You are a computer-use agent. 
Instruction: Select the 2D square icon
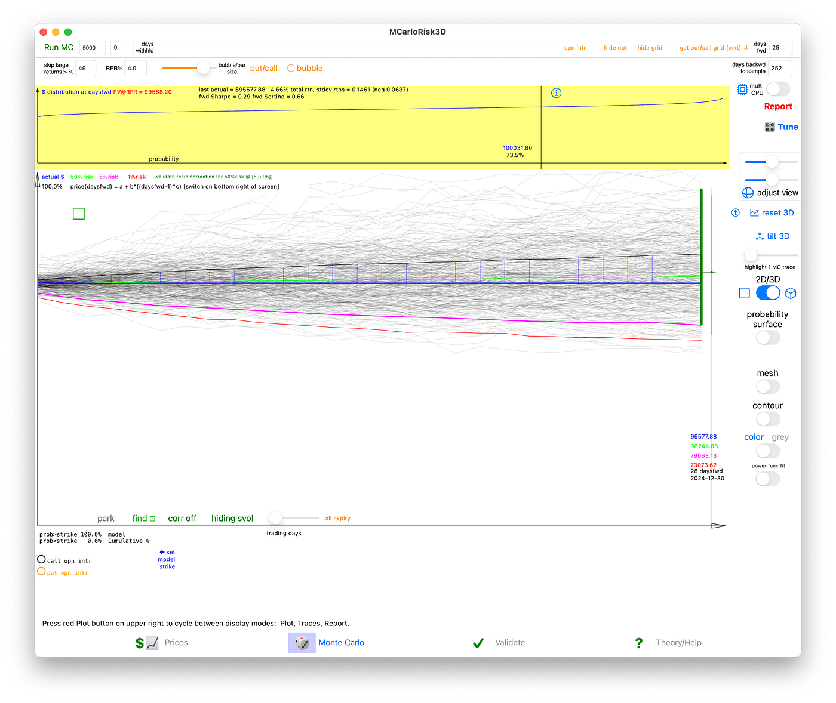click(x=744, y=293)
